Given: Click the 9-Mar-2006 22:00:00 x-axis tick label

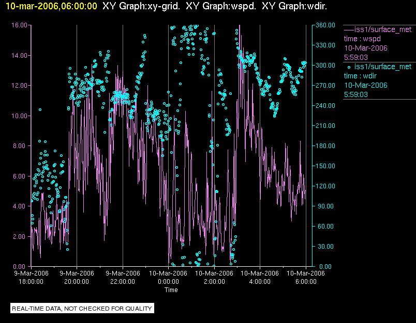Looking at the screenshot, I should tap(123, 278).
